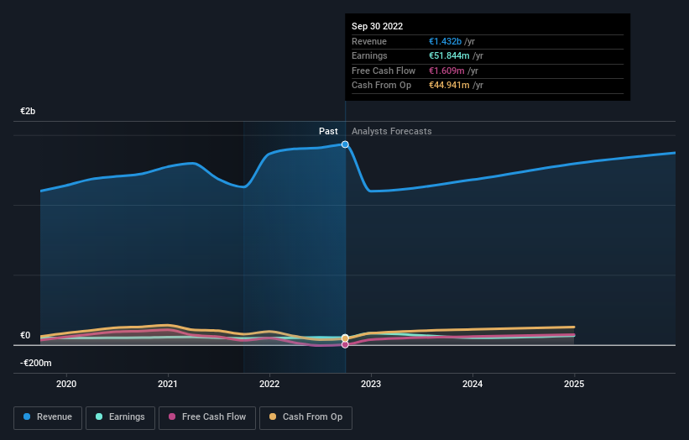The width and height of the screenshot is (689, 440).
Task: Click the orange Cash From Op data point
Action: 345,338
